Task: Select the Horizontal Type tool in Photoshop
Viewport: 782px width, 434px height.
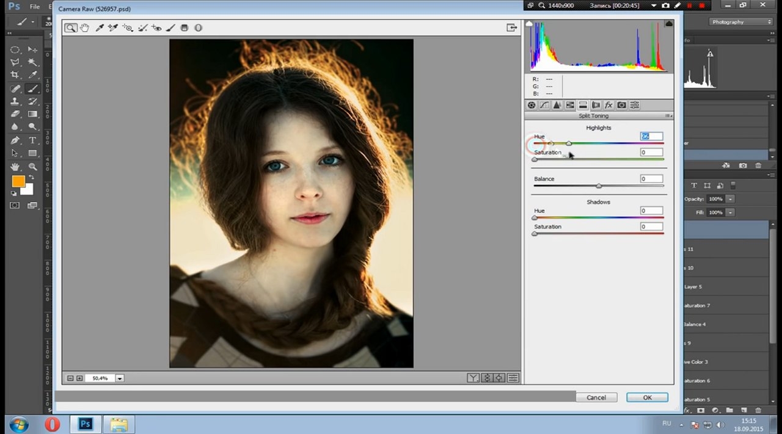Action: (32, 140)
